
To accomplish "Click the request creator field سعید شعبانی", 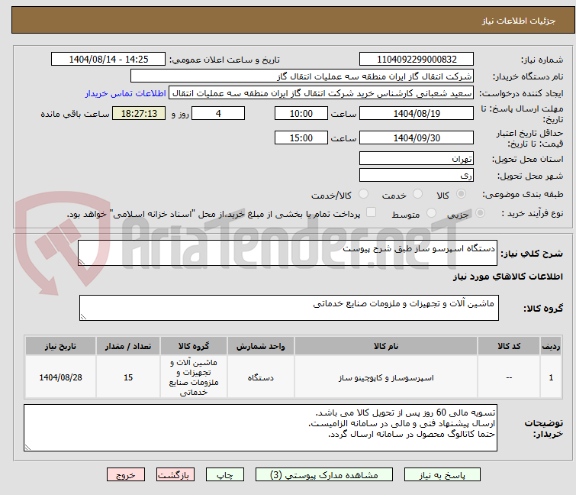I will coord(320,93).
